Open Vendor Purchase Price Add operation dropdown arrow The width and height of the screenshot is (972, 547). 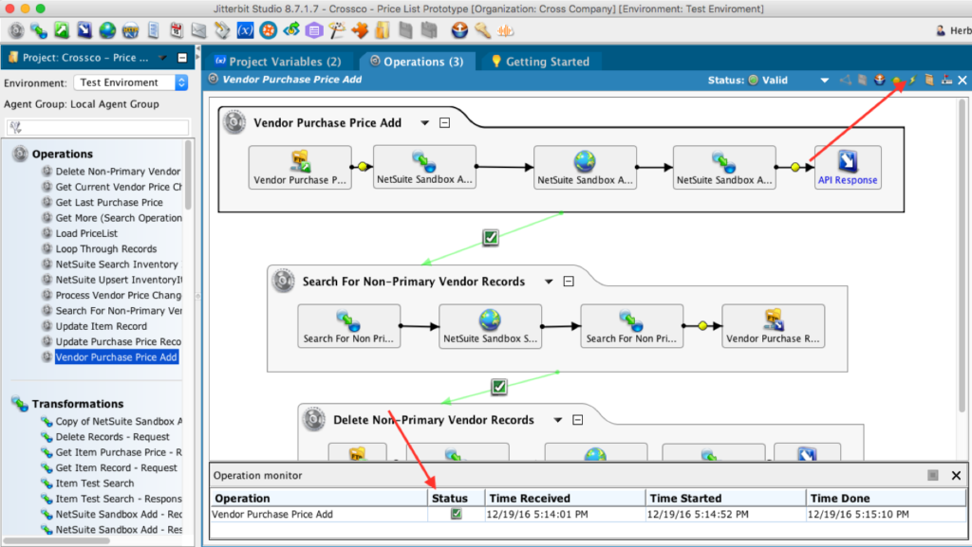click(424, 122)
